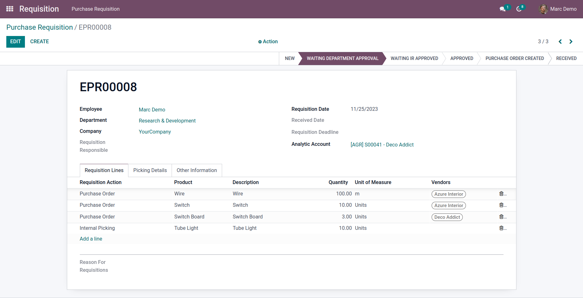Click Purchase Order Created status stage
The width and height of the screenshot is (583, 298).
point(515,58)
